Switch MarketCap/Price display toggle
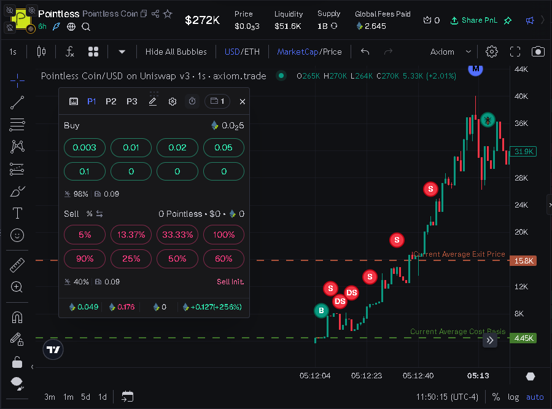Image resolution: width=552 pixels, height=409 pixels. tap(309, 52)
